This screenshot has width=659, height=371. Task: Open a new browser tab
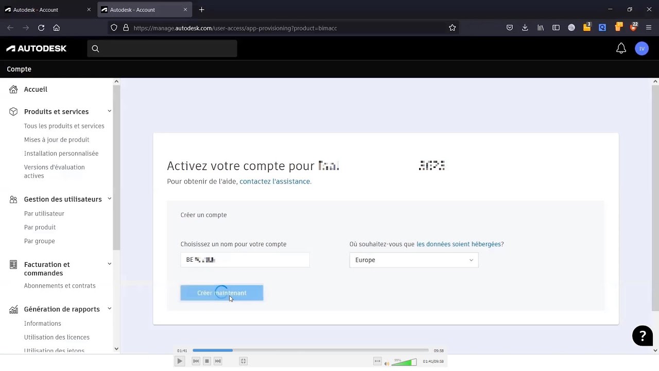[x=201, y=10]
